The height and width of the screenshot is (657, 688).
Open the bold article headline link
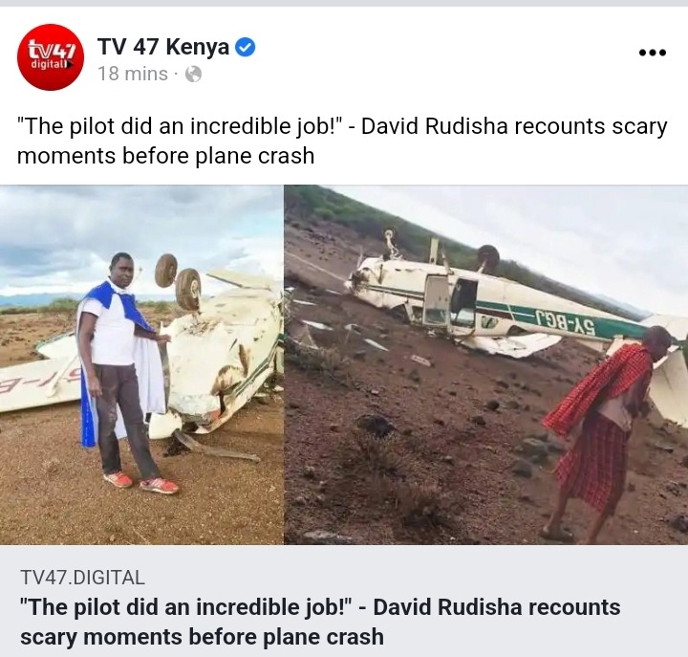tap(320, 622)
